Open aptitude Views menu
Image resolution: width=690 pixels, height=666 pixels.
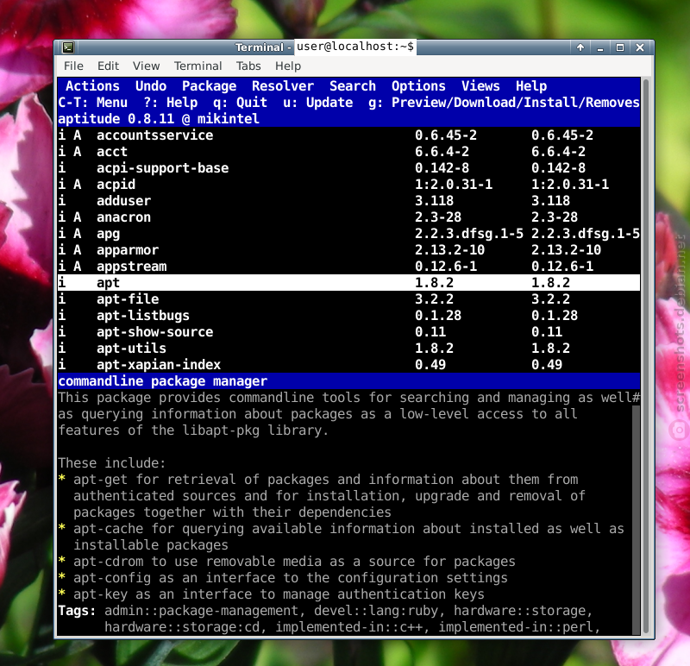(x=480, y=85)
